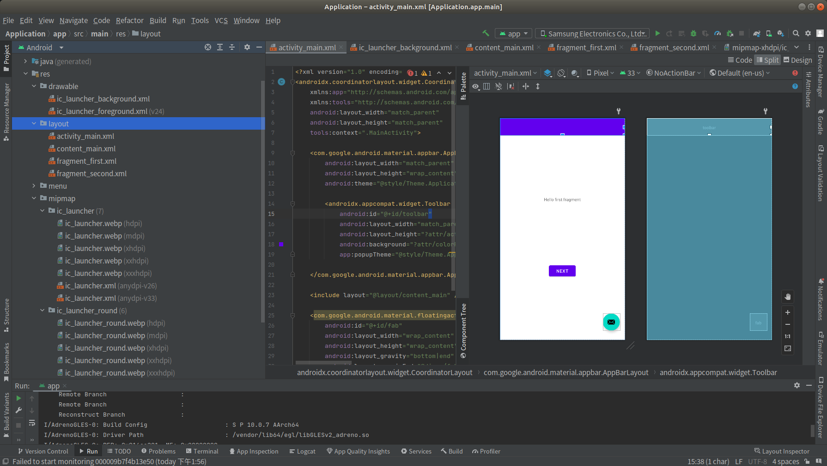Open fragment_second.xml in project tree
The width and height of the screenshot is (827, 466).
91,173
